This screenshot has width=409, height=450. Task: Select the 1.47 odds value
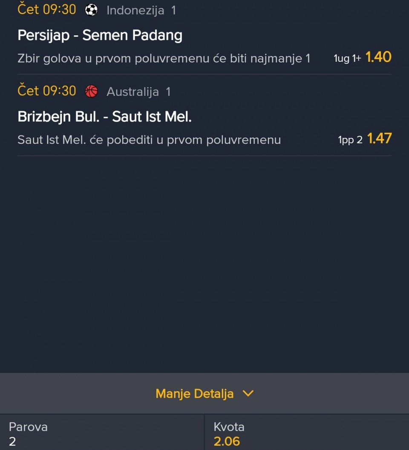pyautogui.click(x=379, y=138)
